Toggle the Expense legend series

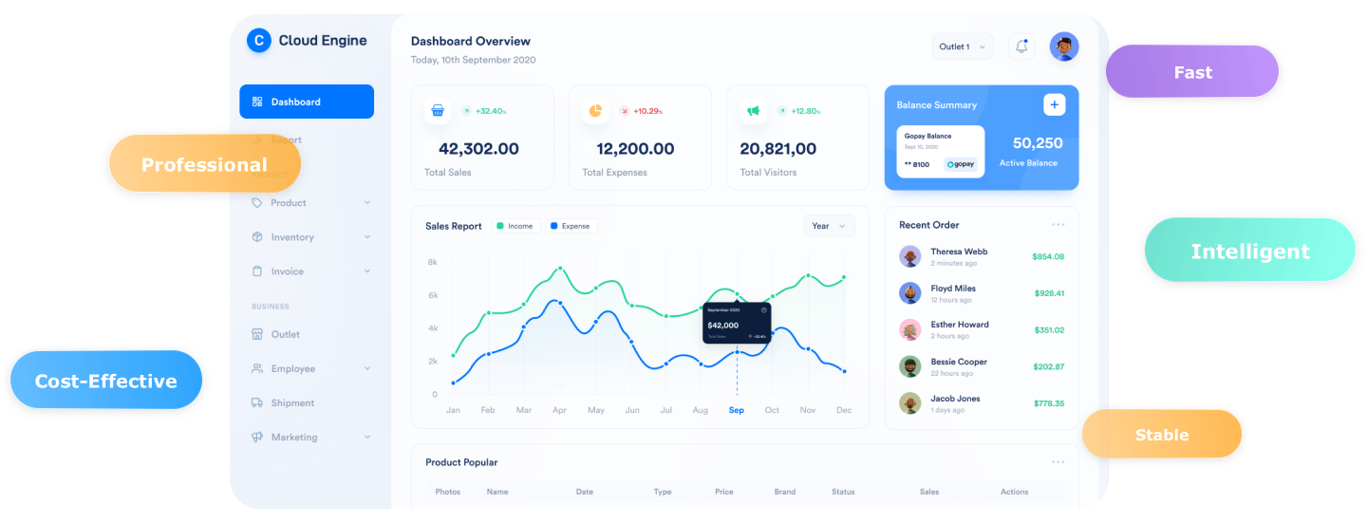click(571, 226)
